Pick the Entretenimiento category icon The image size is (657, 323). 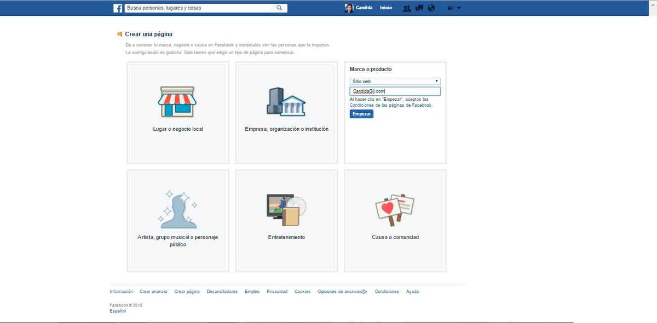coord(286,210)
